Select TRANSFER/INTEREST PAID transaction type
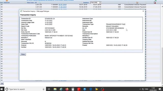Screen dimensions: 163x91 click(116, 24)
